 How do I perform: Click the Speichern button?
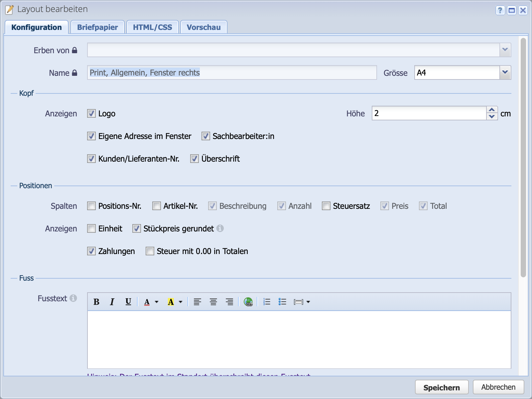click(441, 387)
